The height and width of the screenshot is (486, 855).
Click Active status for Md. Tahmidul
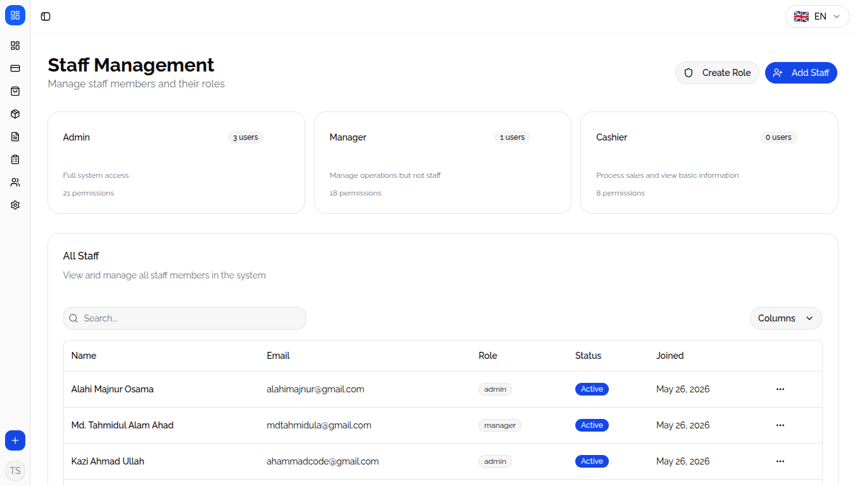[x=592, y=425]
